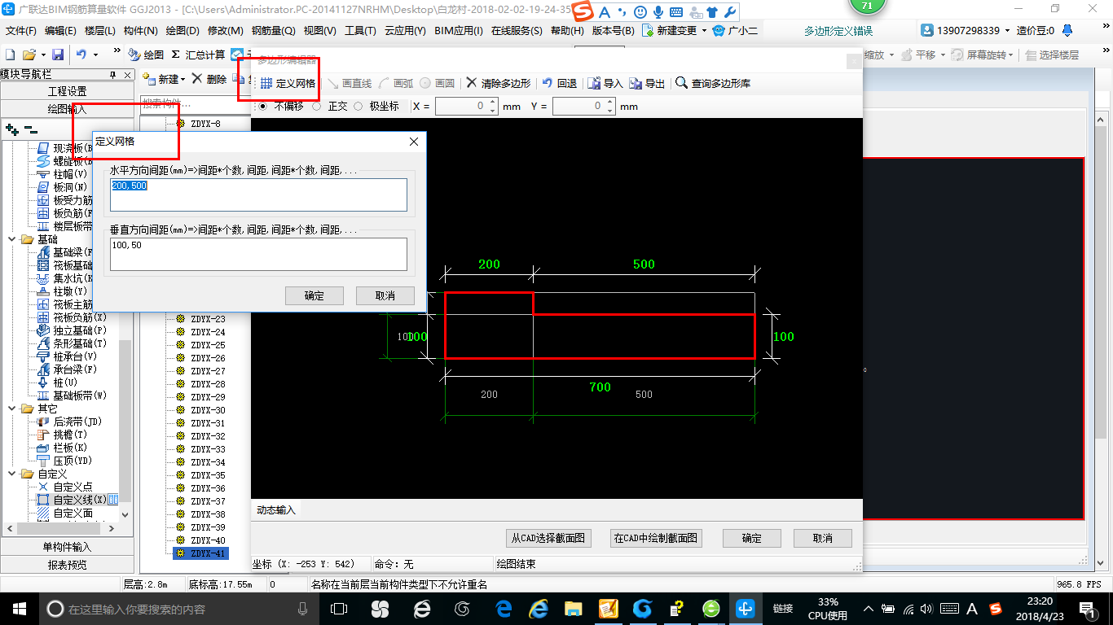Click the 选择楼层 toolbar icon
Screen dimensions: 1113x625
point(1052,55)
